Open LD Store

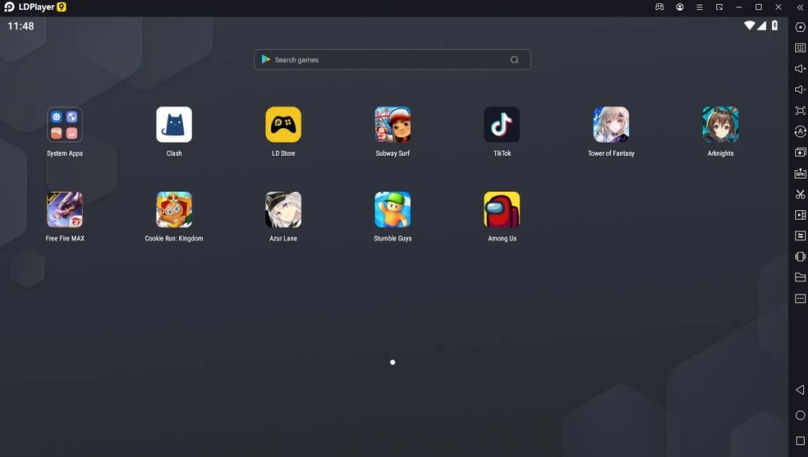tap(283, 125)
